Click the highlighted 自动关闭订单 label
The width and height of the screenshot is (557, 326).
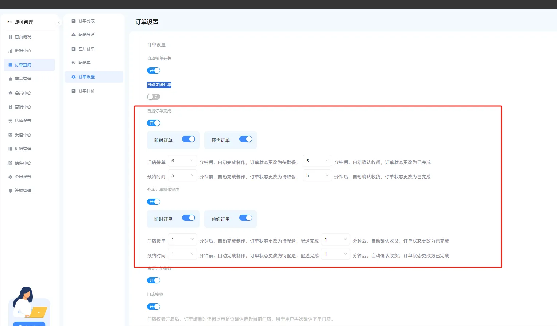click(x=159, y=85)
